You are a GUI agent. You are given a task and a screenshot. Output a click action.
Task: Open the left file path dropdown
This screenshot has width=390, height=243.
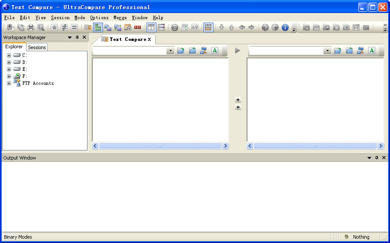170,51
